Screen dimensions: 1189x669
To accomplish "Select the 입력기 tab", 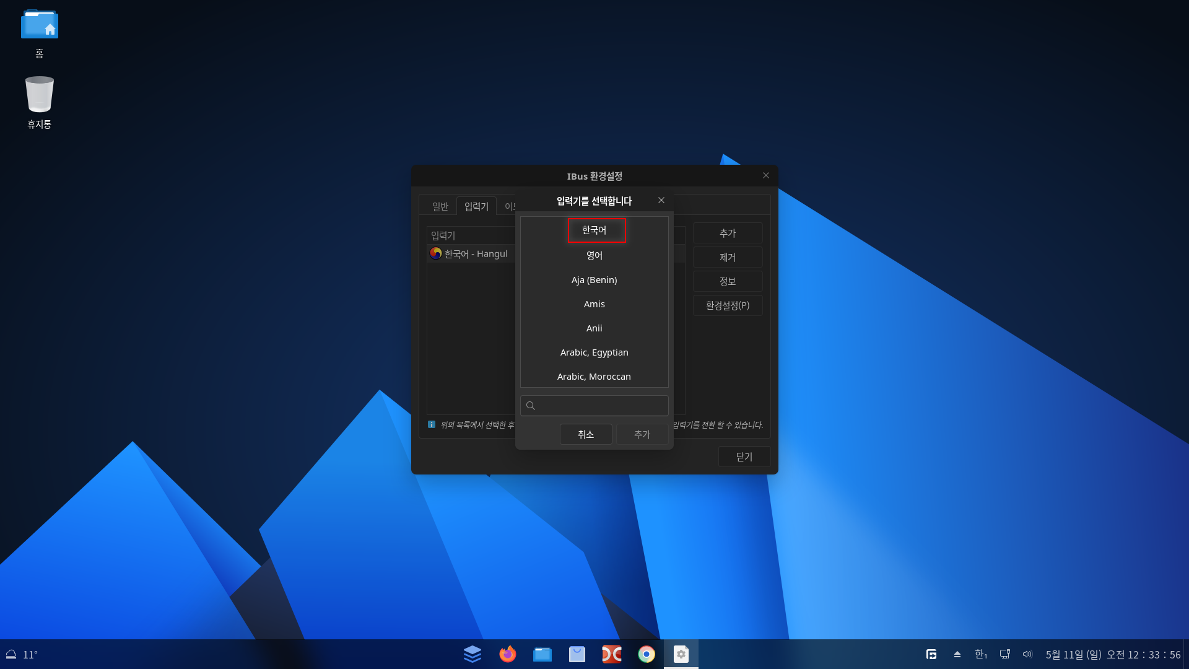I will pyautogui.click(x=476, y=206).
